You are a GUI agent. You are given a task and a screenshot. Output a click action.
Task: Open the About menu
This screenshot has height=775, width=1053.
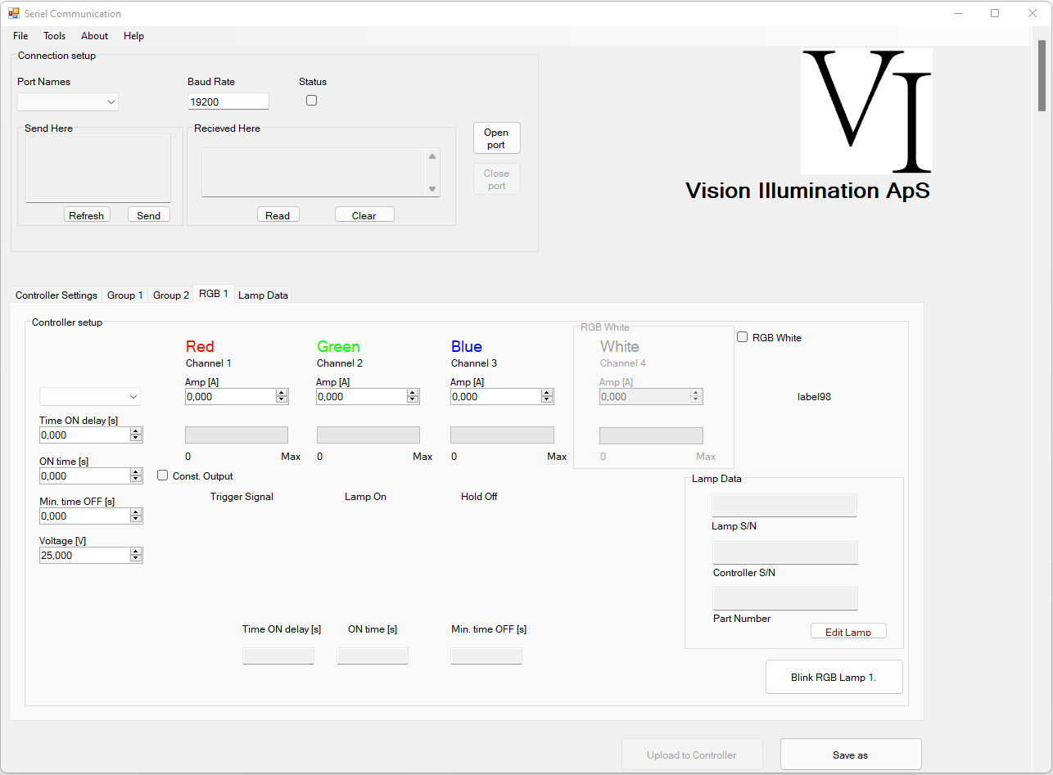point(94,36)
